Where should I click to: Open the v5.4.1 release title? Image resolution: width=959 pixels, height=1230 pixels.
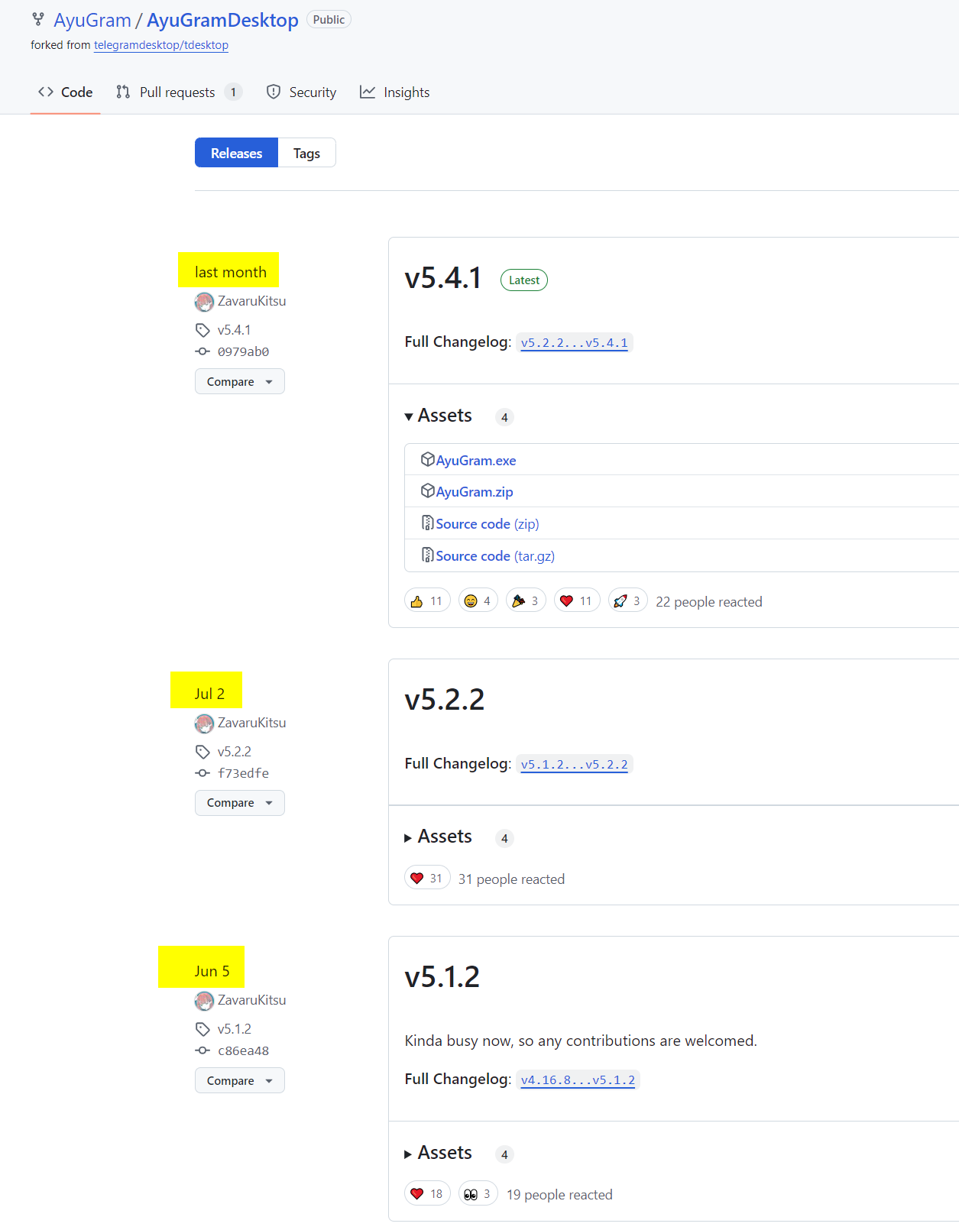[x=443, y=278]
